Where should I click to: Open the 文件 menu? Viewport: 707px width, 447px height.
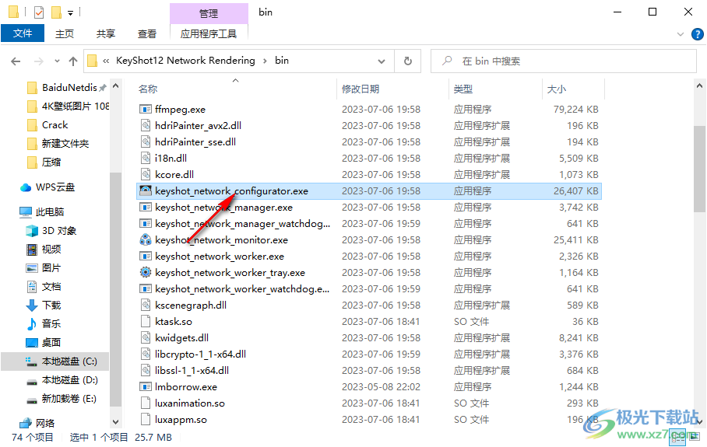(23, 33)
